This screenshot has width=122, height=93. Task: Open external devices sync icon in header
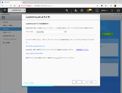(x=82, y=10)
